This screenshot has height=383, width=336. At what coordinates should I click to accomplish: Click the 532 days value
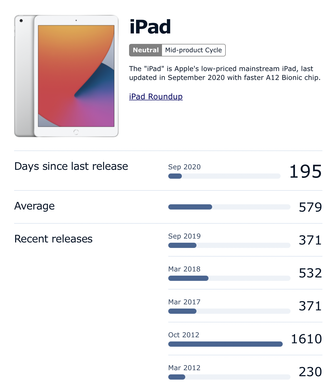click(310, 273)
